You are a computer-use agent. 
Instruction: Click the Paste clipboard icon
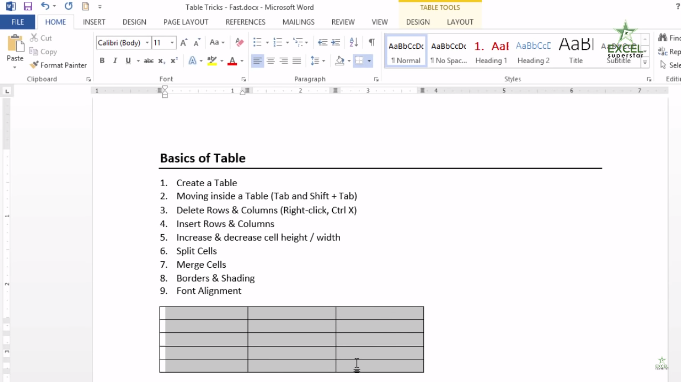pyautogui.click(x=15, y=43)
